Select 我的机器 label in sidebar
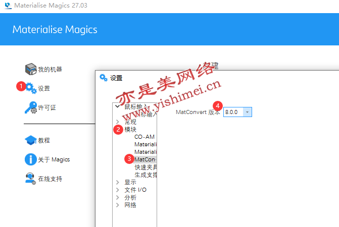Screen dimensions: 339x227 50,69
